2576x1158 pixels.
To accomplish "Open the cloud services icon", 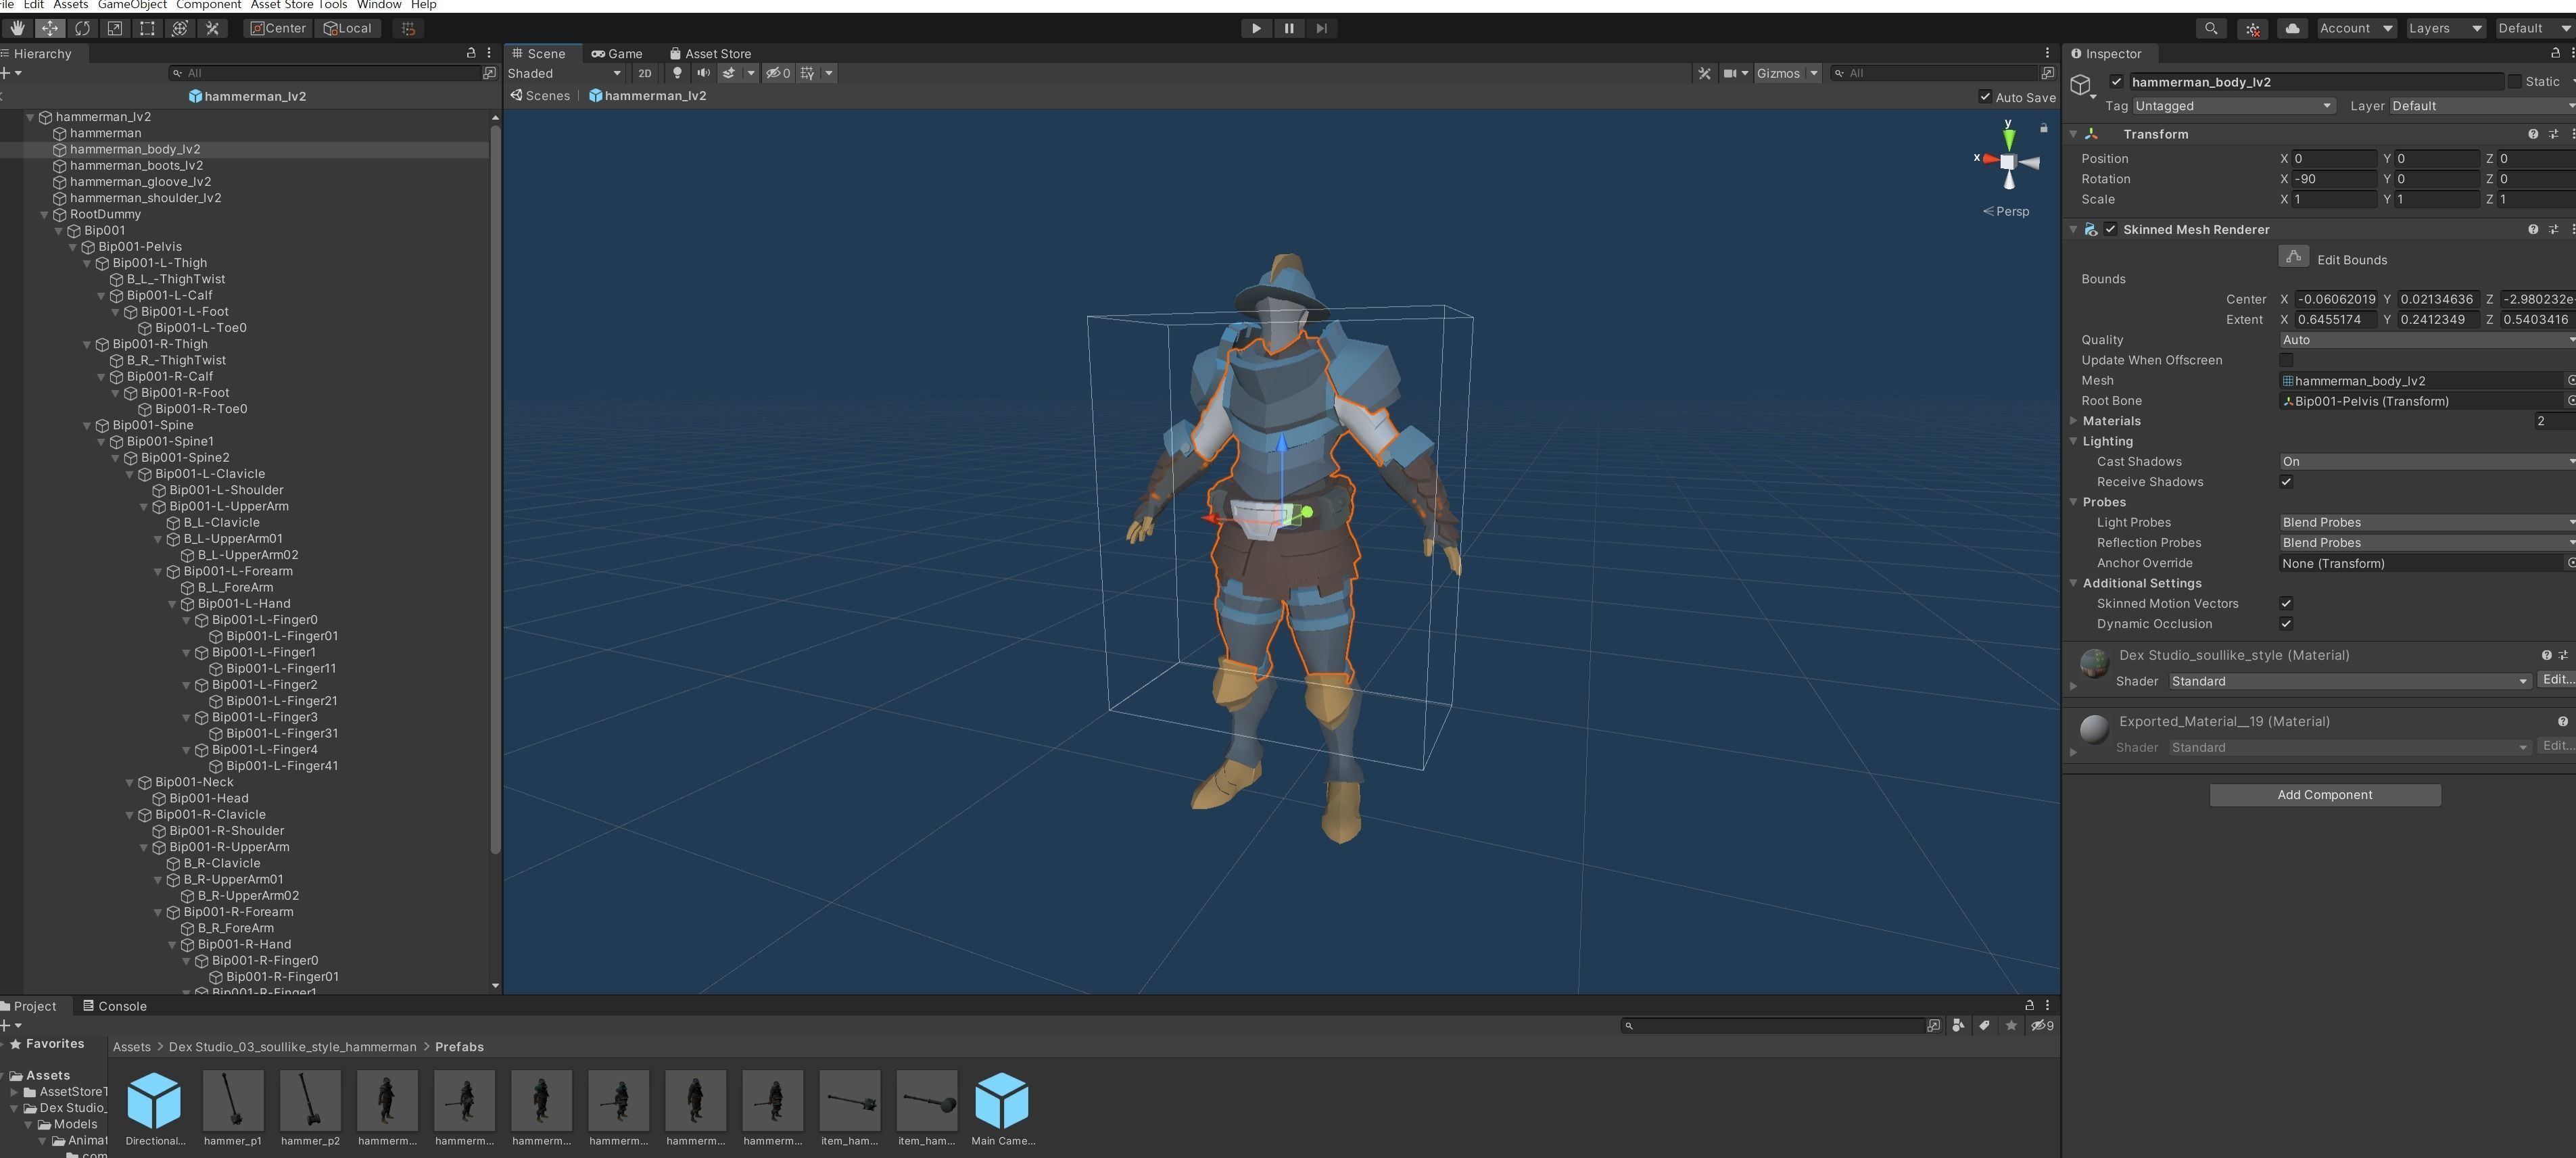I will [2292, 28].
